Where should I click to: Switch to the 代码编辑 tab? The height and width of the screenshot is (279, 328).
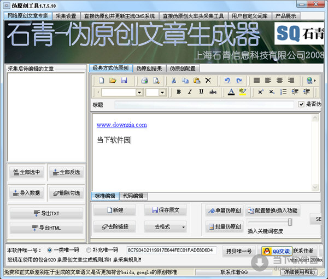[x=133, y=196]
